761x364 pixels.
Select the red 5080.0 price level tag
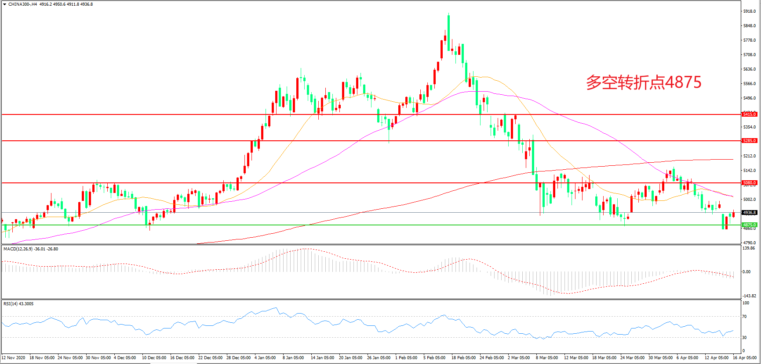tap(749, 183)
